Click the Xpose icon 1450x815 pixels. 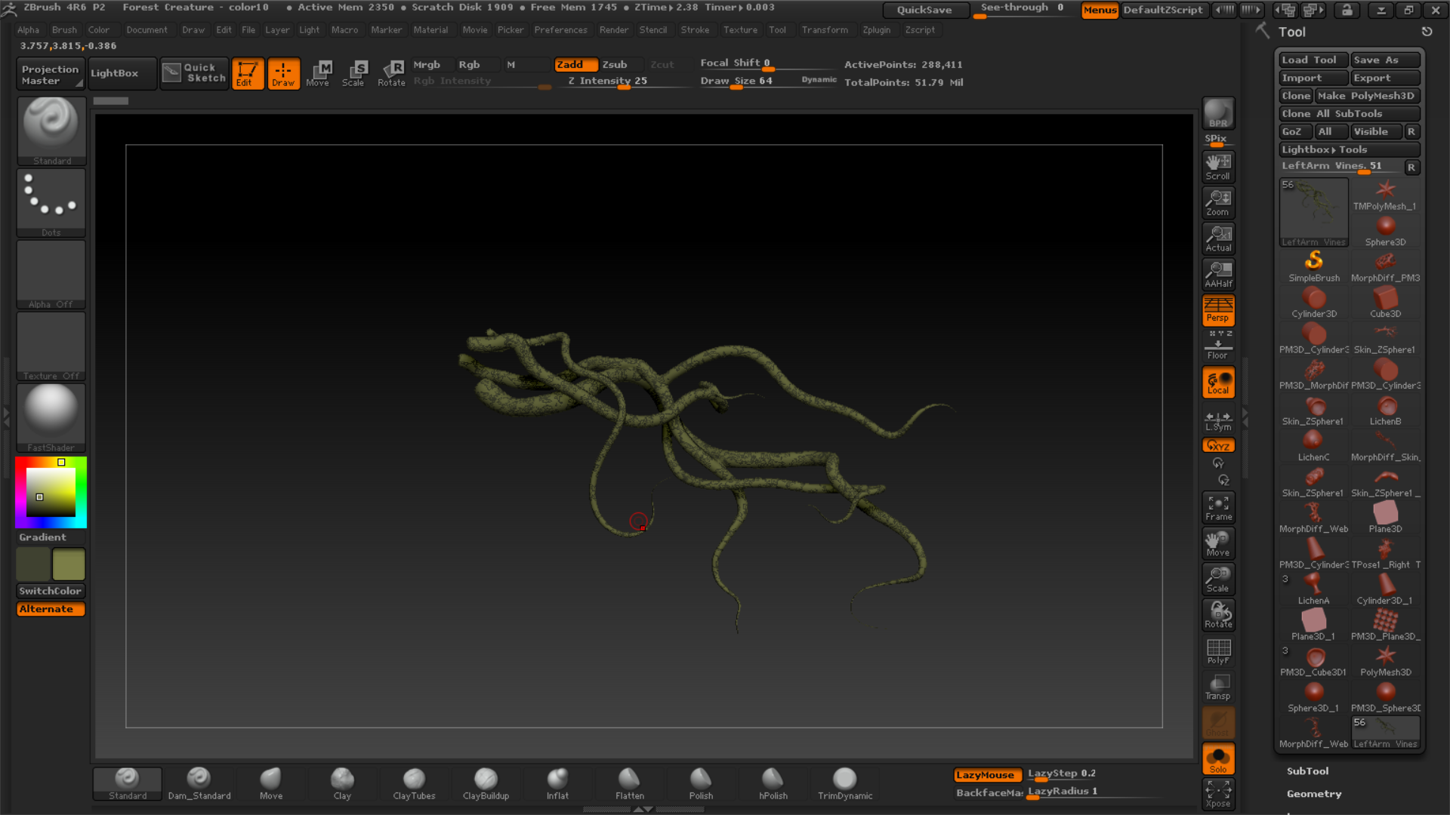(x=1218, y=794)
